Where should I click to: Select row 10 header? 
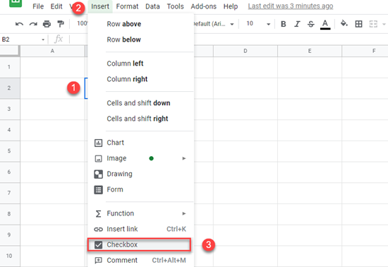coord(10,256)
